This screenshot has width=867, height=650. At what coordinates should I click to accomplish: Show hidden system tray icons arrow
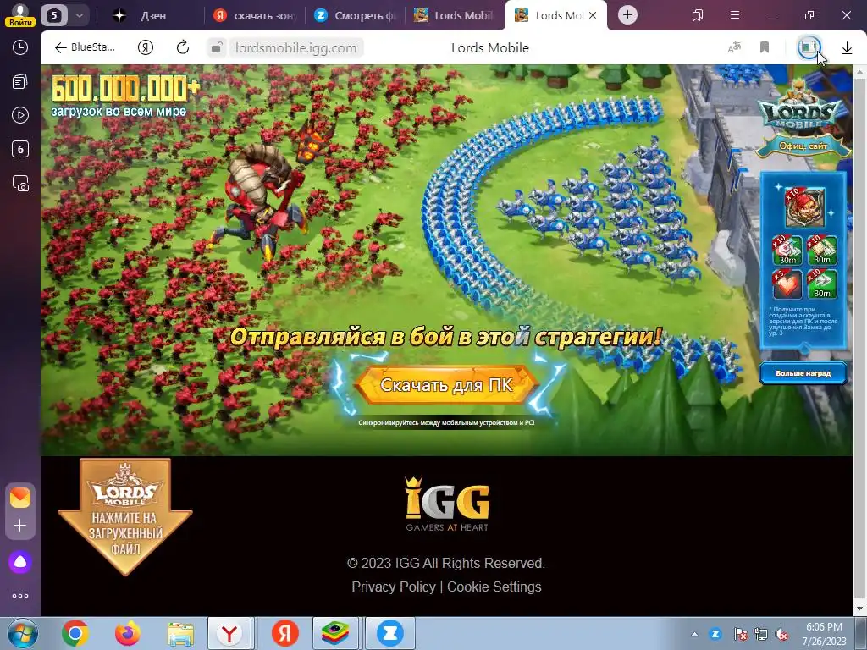tap(694, 634)
